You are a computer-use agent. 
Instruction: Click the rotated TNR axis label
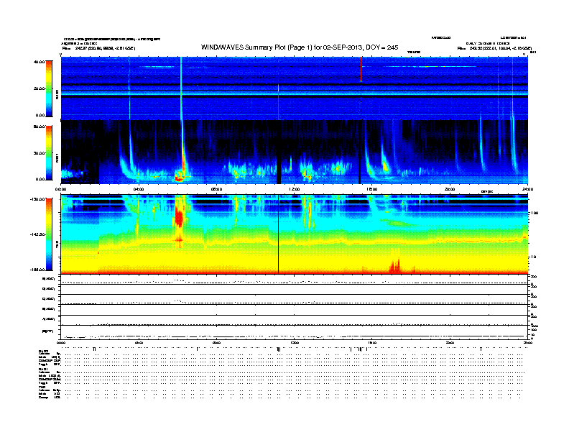click(x=57, y=246)
